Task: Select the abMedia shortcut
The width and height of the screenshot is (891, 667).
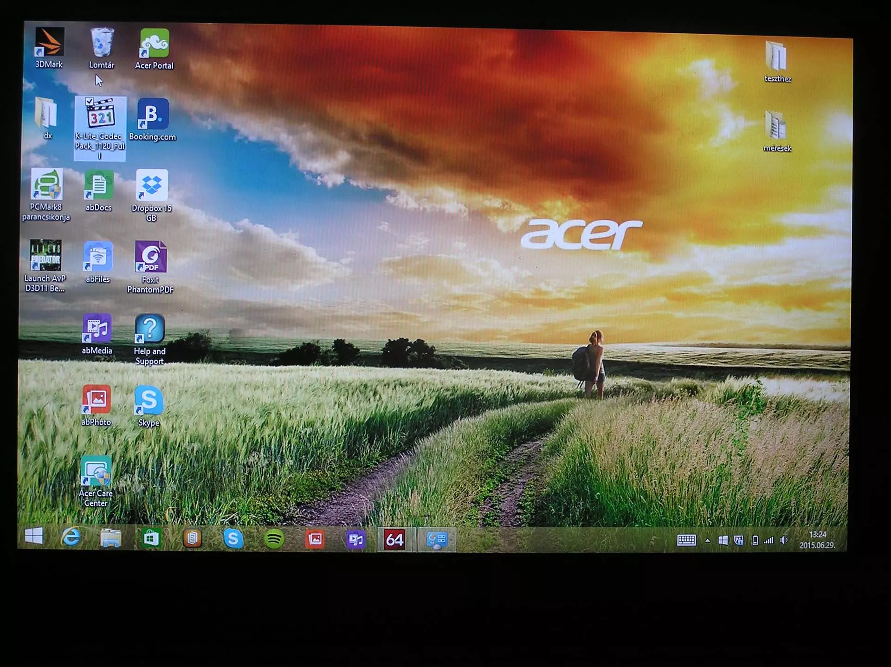Action: 97,334
